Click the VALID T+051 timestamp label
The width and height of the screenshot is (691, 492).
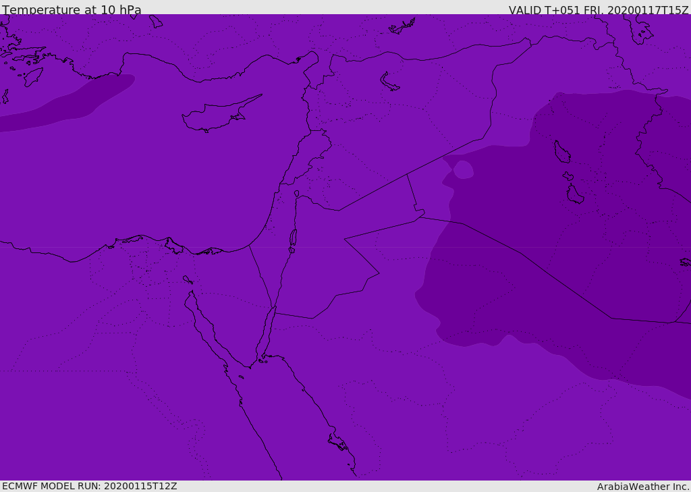pyautogui.click(x=598, y=9)
